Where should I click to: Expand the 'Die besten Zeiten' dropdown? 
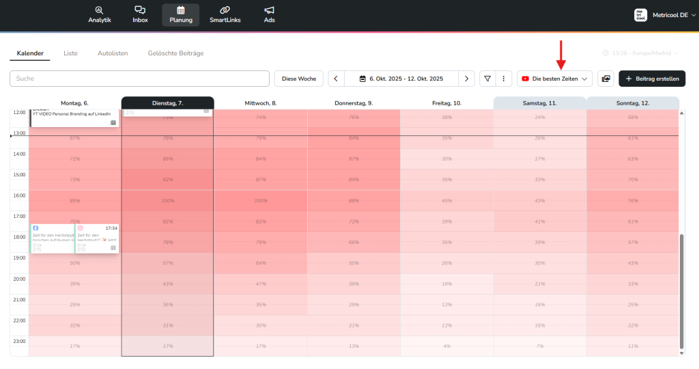point(554,79)
